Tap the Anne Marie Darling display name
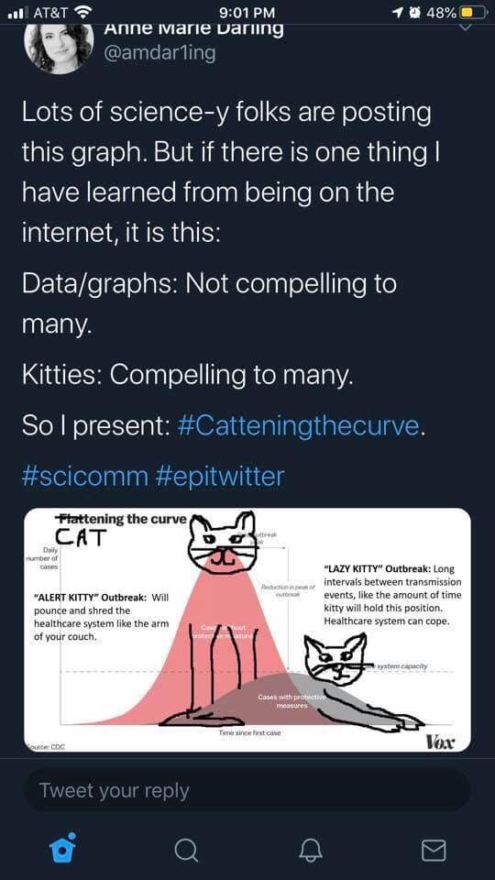495x880 pixels. 193,29
